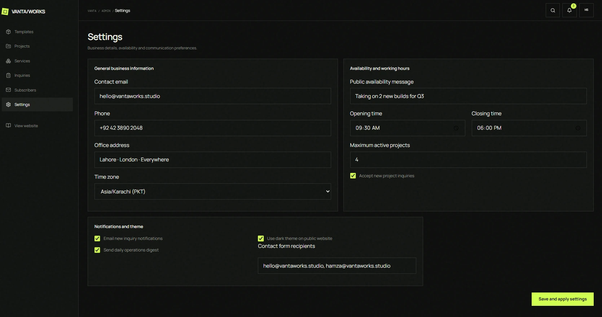Click View website link
Image resolution: width=602 pixels, height=317 pixels.
pos(38,126)
